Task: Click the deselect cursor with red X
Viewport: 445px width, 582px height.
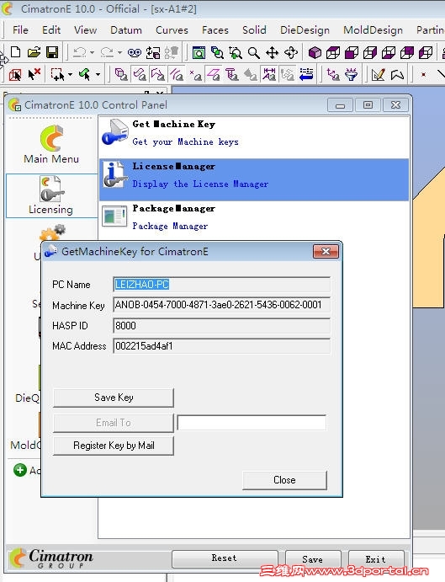Action: pos(34,74)
